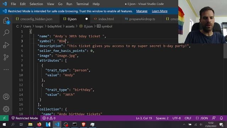
Task: Click Users in breadcrumb path
Action: point(27,26)
